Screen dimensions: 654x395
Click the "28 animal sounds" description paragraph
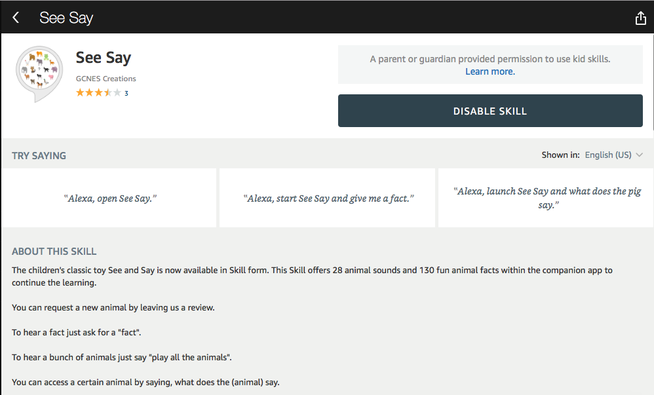pyautogui.click(x=312, y=276)
